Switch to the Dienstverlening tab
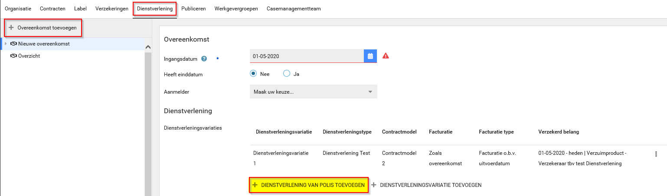 (154, 9)
